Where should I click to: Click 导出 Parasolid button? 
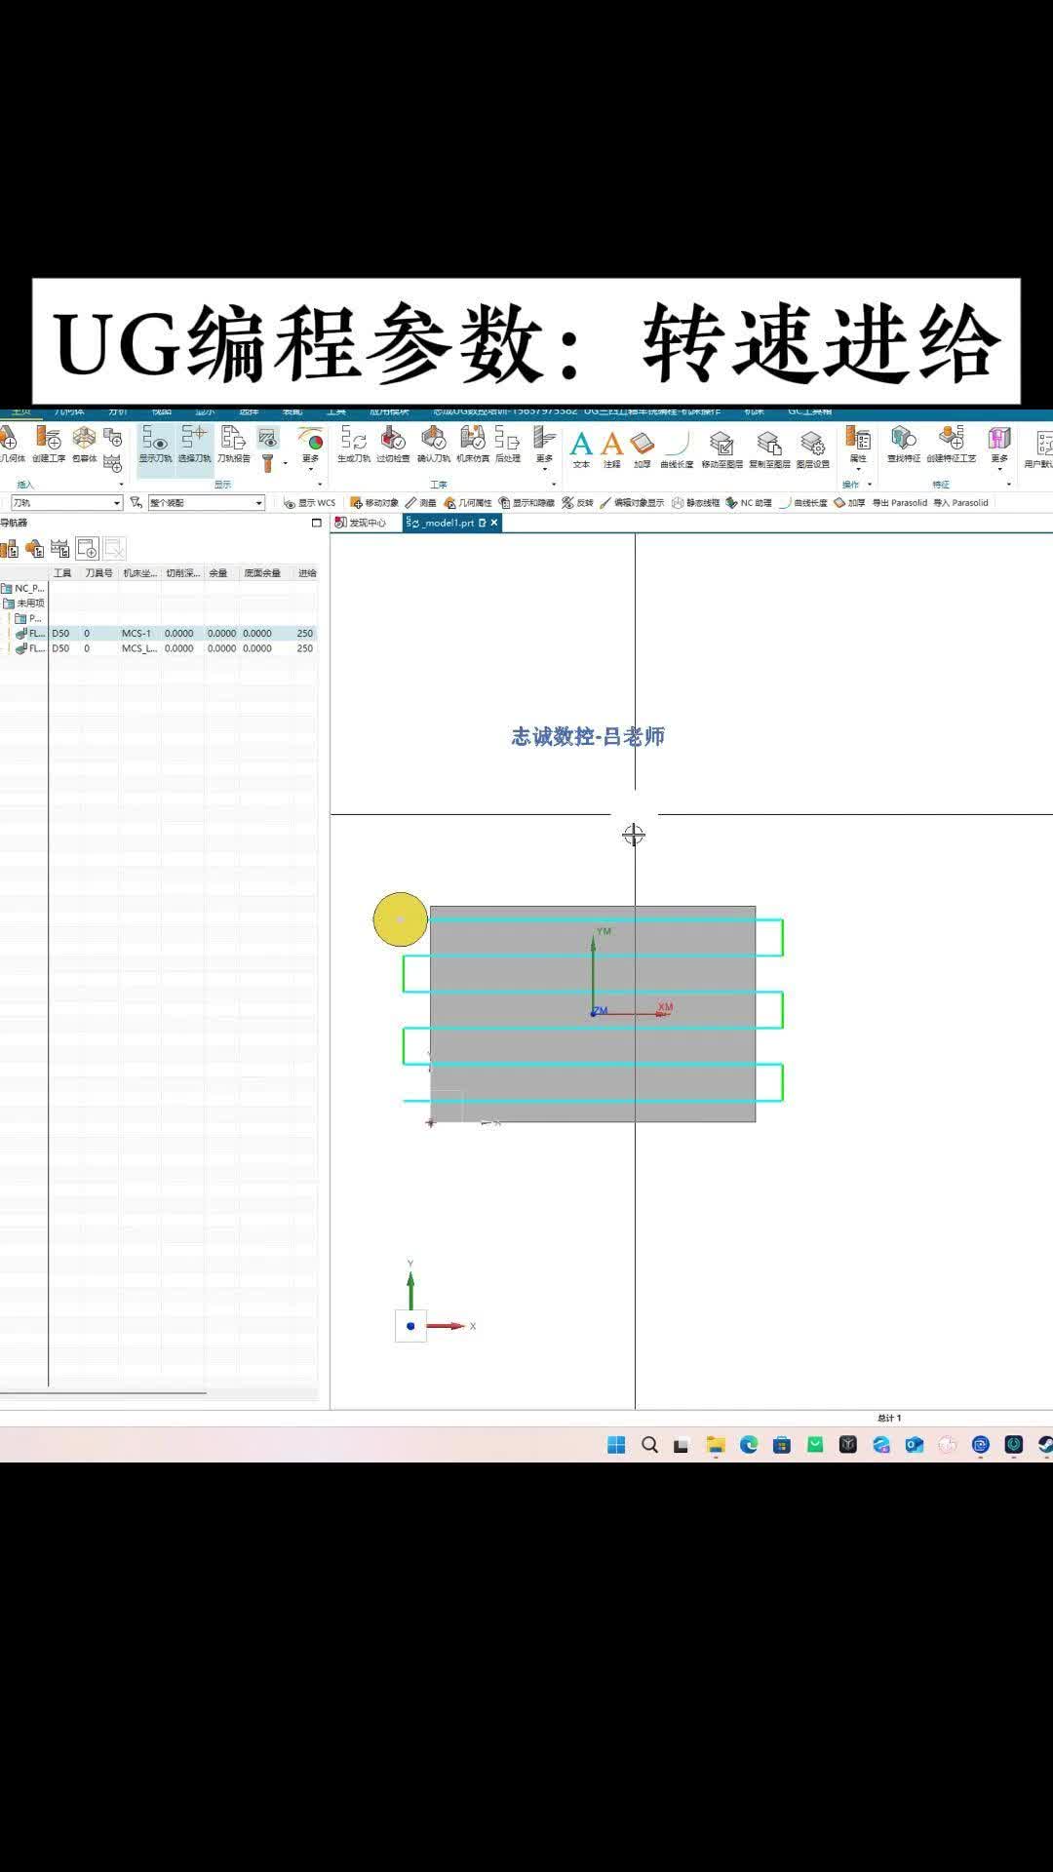(899, 503)
